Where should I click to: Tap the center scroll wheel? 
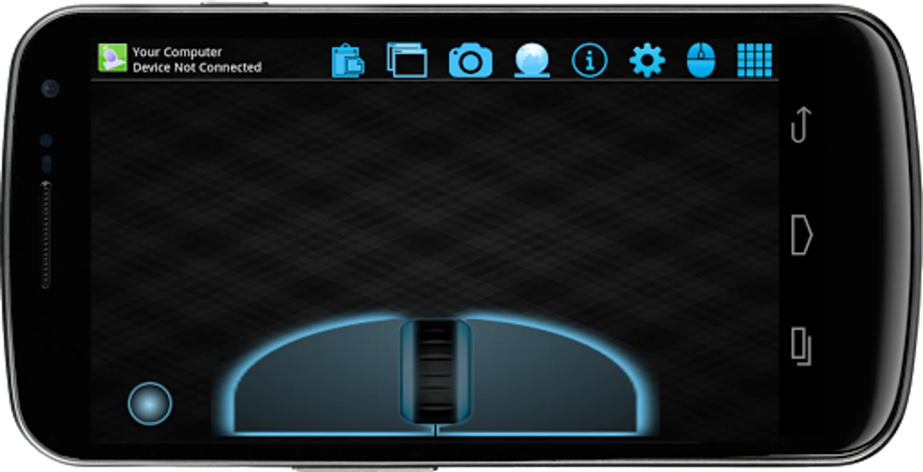point(436,371)
